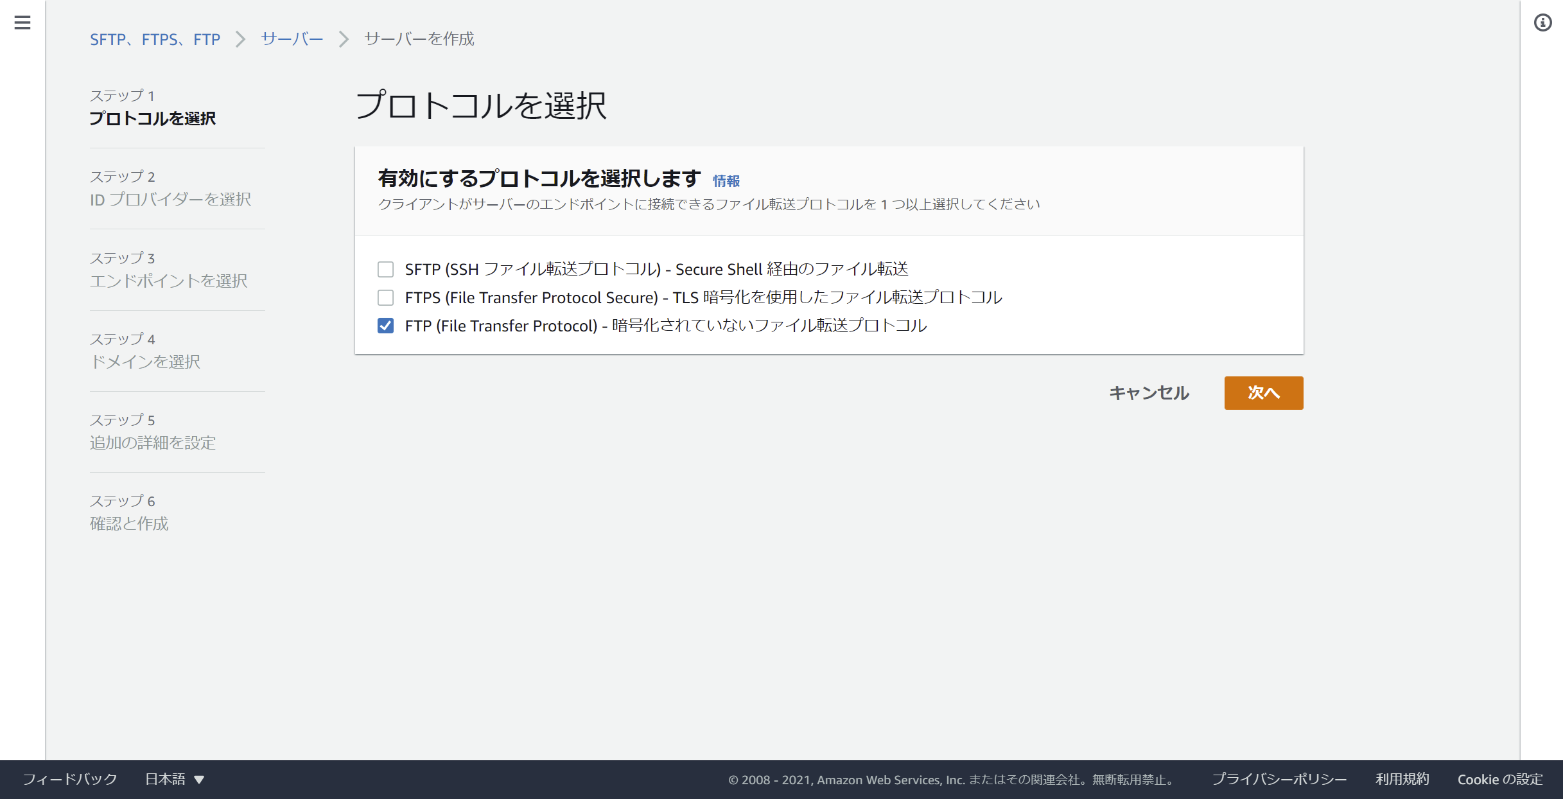Enable the SFTP protocol checkbox
Screen dimensions: 1563x799
(x=385, y=269)
